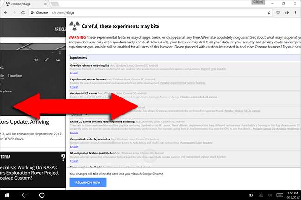Viewport: 301px width, 200px height.
Task: Enable GL composited texture quad borders
Action: [x=74, y=161]
